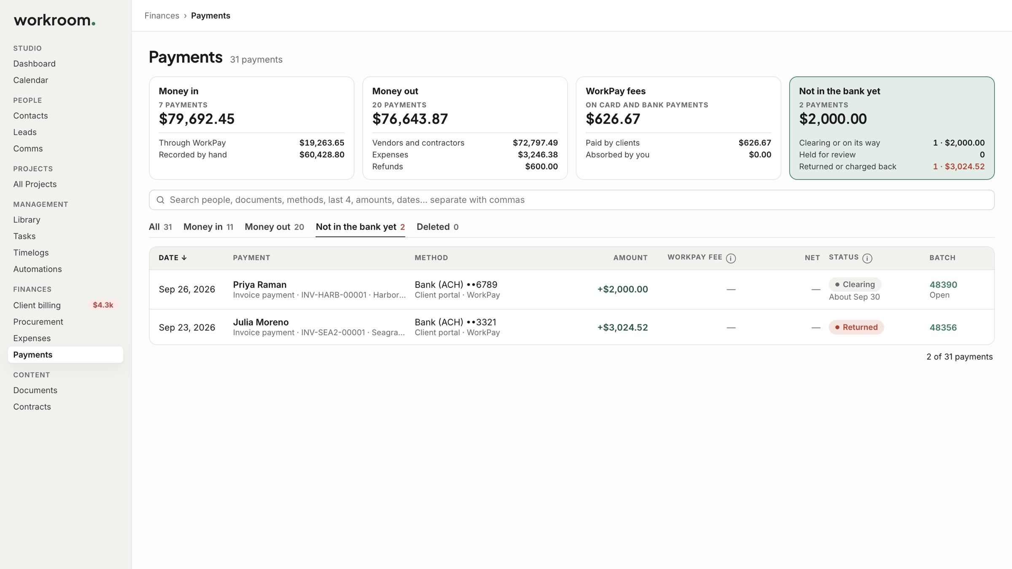Image resolution: width=1012 pixels, height=569 pixels.
Task: Click the $4.3k Client billing badge
Action: pos(103,305)
